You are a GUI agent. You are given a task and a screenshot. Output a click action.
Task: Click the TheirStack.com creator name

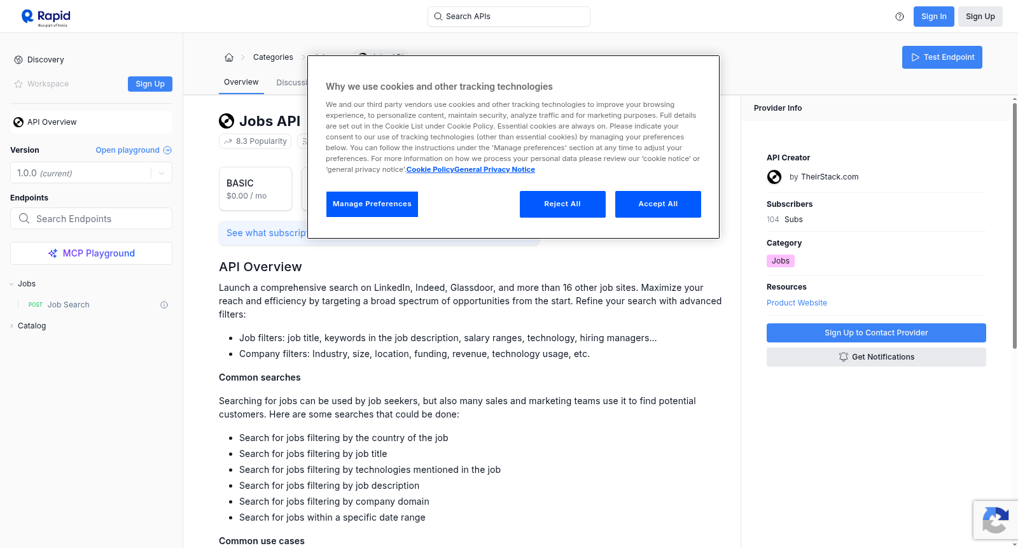tap(830, 177)
